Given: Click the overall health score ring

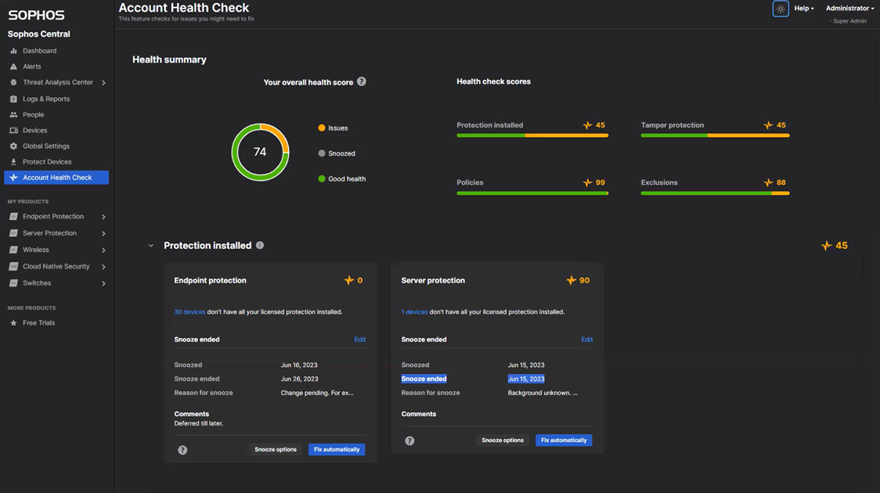Looking at the screenshot, I should tap(260, 152).
